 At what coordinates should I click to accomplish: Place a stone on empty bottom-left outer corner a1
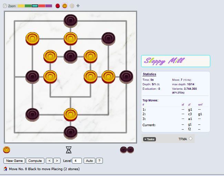point(14,133)
